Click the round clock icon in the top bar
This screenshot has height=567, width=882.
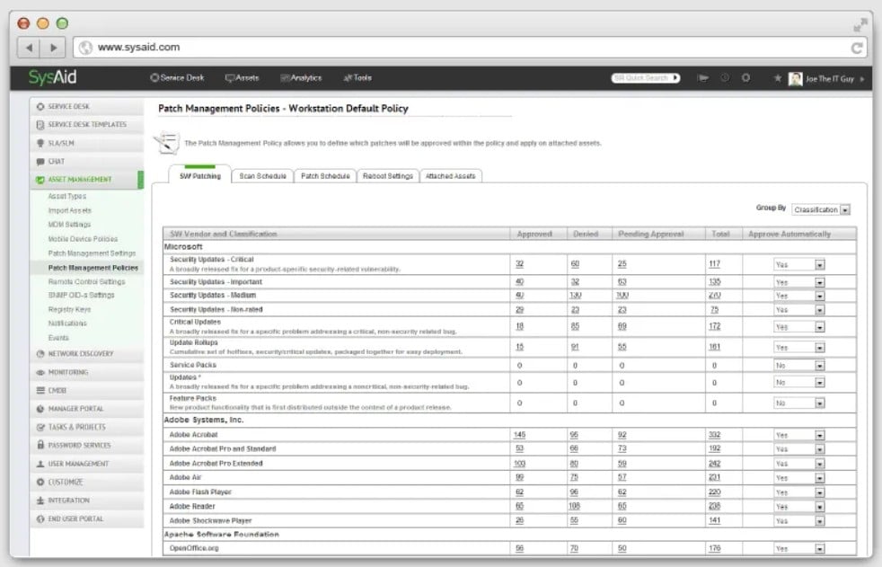(x=725, y=77)
